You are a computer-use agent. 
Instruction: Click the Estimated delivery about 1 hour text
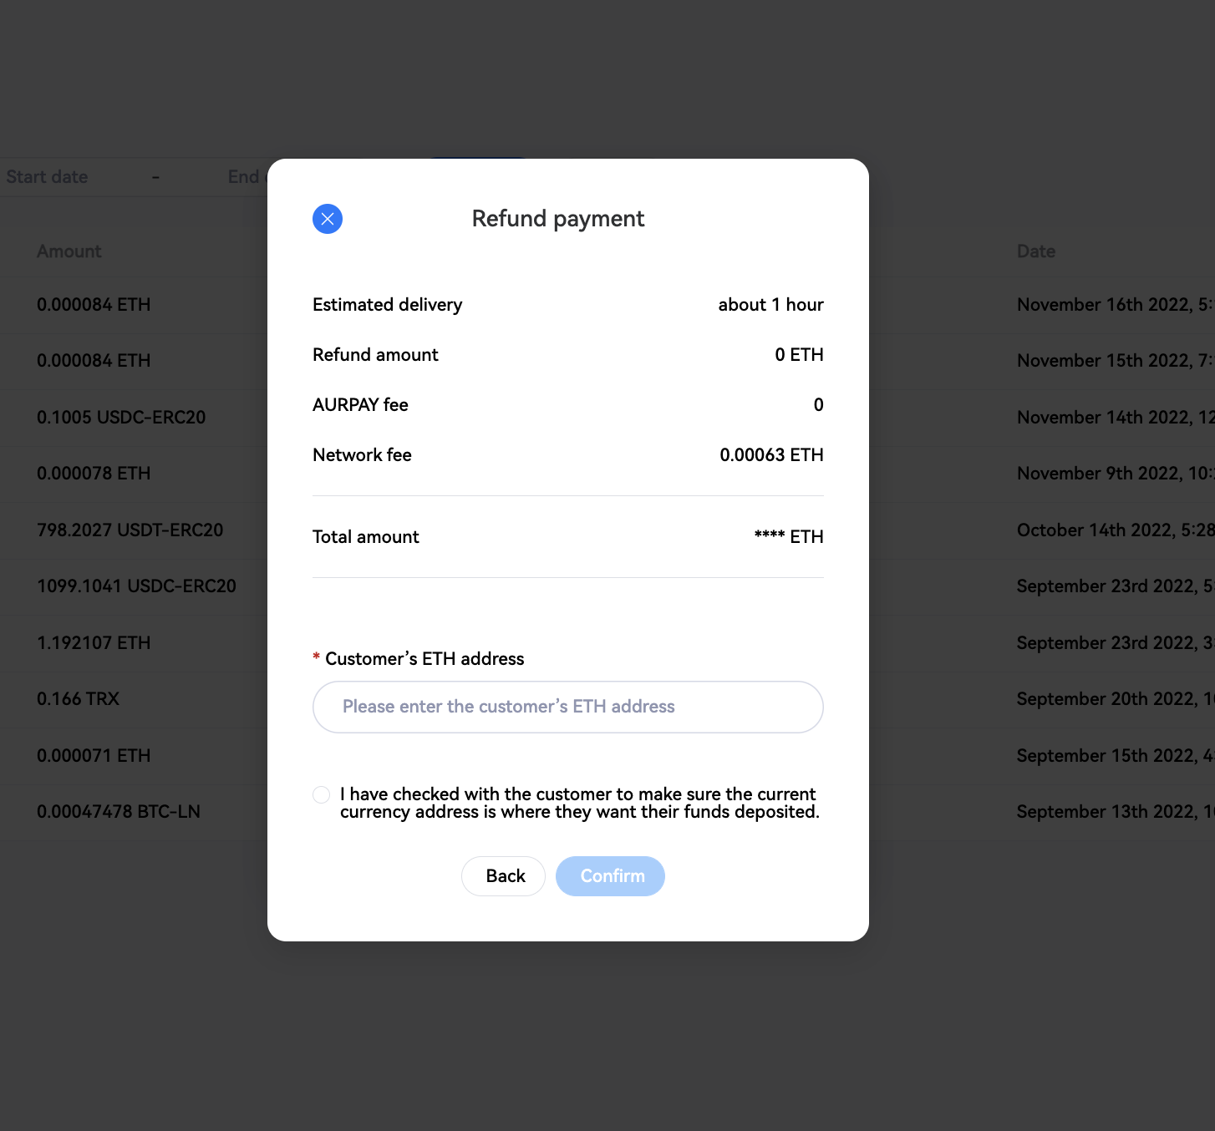[x=770, y=305]
